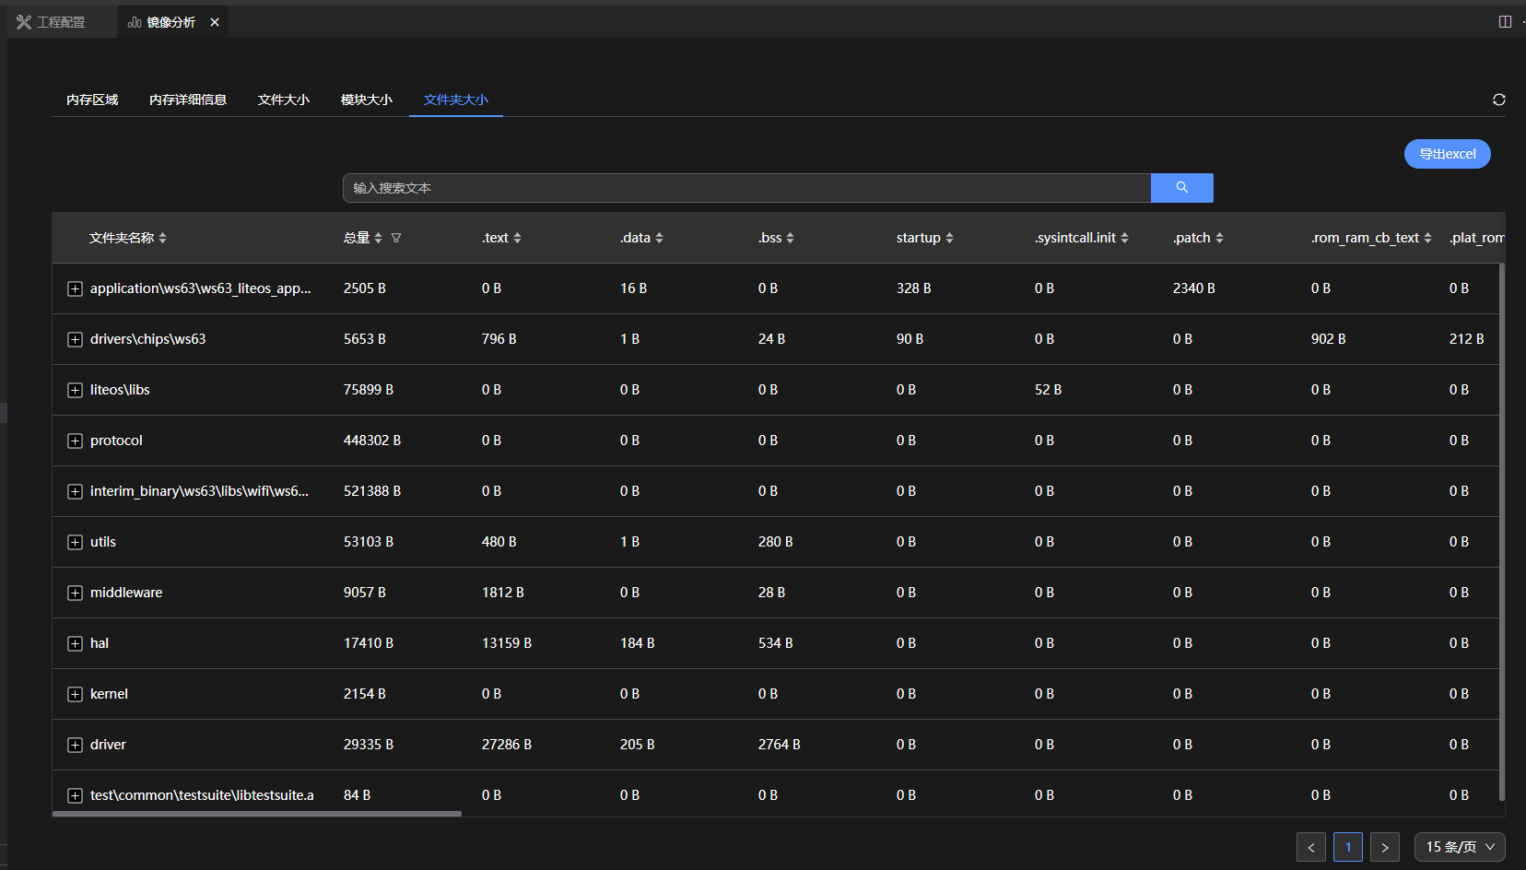This screenshot has height=870, width=1526.
Task: Switch to the 模块大小 tab
Action: click(366, 100)
